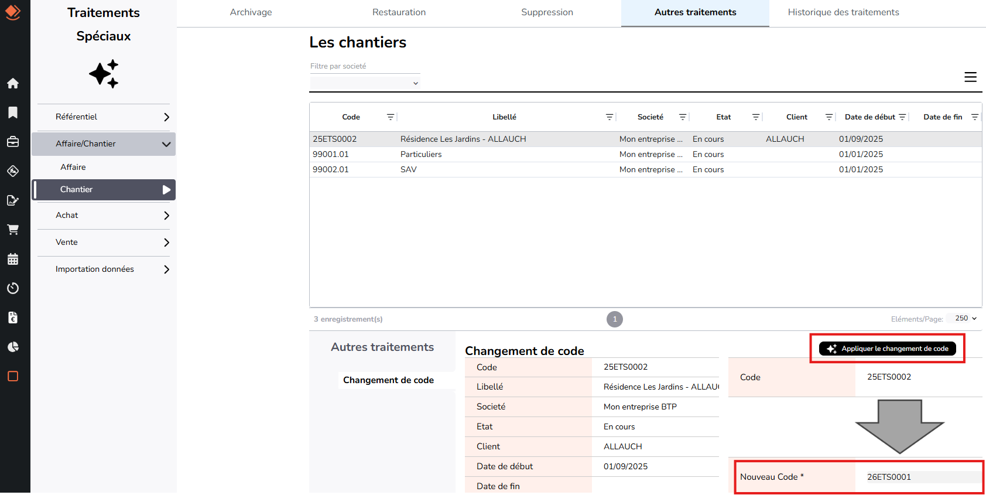
Task: Open the Date de début column filter icon
Action: (x=902, y=117)
